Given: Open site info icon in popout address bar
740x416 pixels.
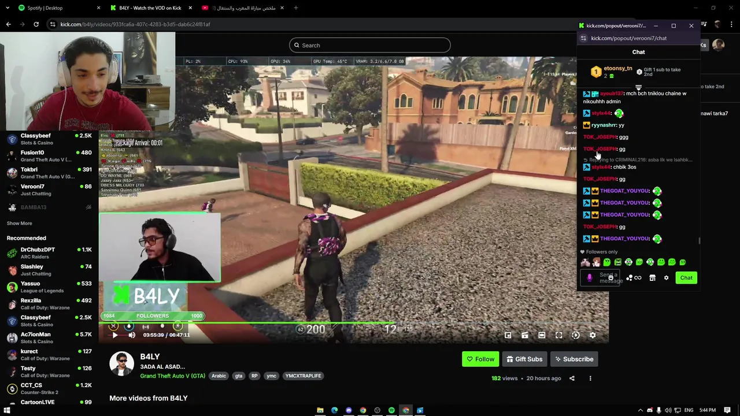Looking at the screenshot, I should pyautogui.click(x=583, y=38).
